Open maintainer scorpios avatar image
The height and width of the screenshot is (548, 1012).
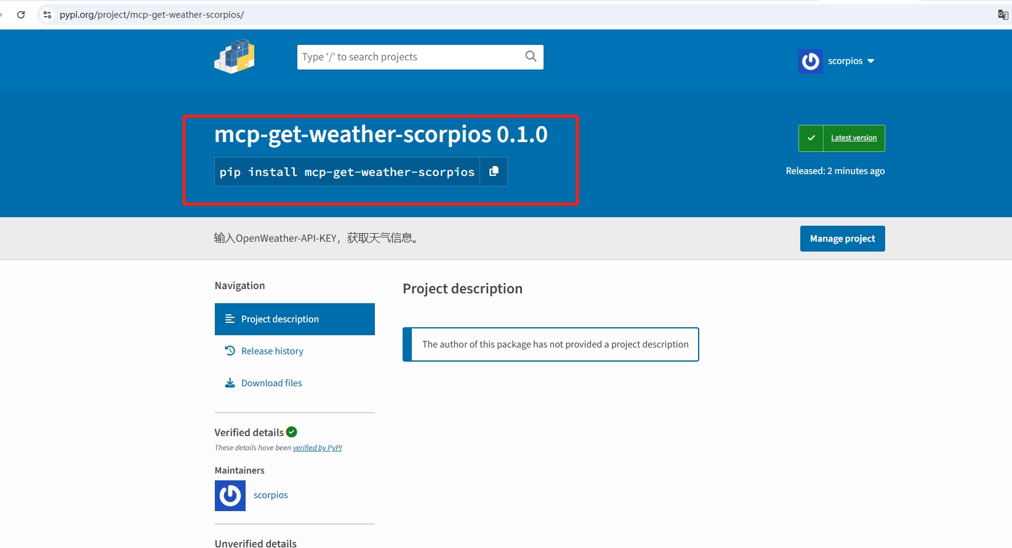[230, 496]
